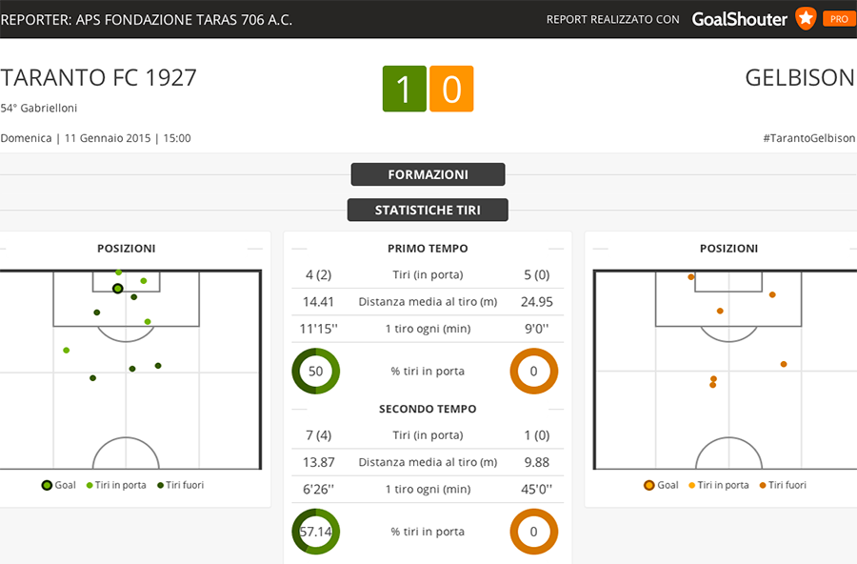Collapse the STATISTICHE TIRI section
Screen dimensions: 857x564
point(428,210)
